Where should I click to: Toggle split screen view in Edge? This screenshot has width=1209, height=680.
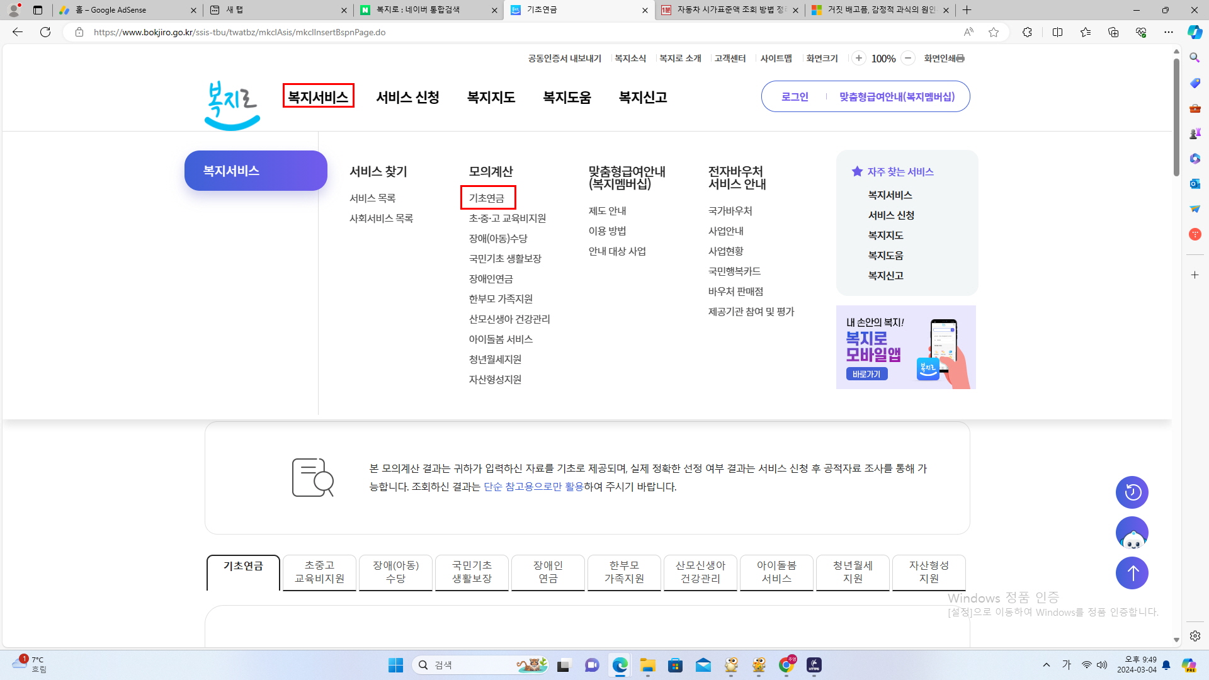click(x=1057, y=32)
